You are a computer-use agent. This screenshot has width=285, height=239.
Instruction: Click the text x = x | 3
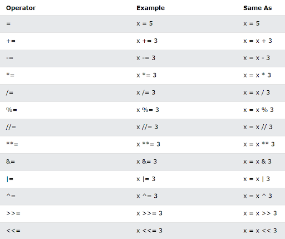tap(257, 179)
